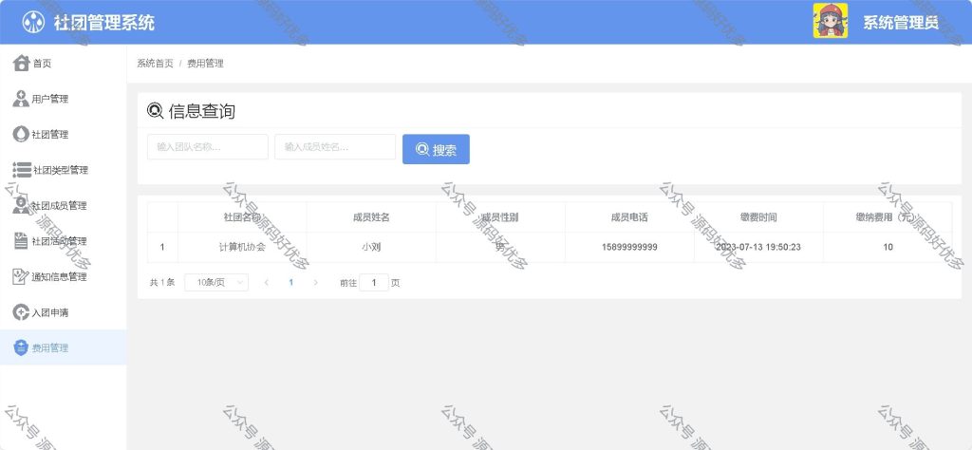
Task: Click the magnifier icon inside 搜索 button
Action: click(x=422, y=149)
